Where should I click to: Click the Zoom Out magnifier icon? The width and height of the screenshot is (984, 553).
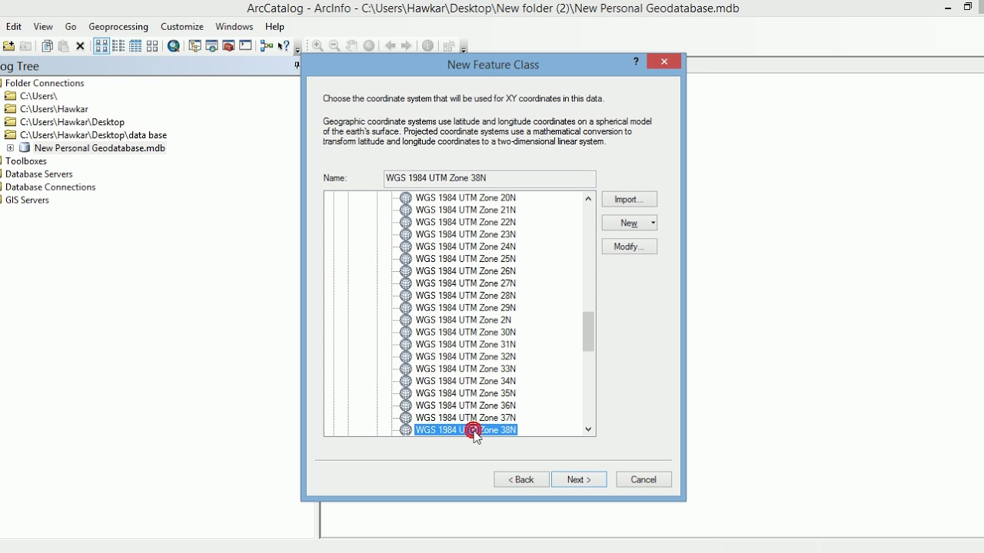pyautogui.click(x=334, y=46)
